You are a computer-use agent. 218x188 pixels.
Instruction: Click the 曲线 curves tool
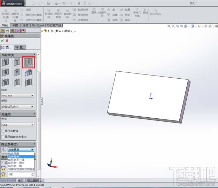pyautogui.click(x=145, y=11)
